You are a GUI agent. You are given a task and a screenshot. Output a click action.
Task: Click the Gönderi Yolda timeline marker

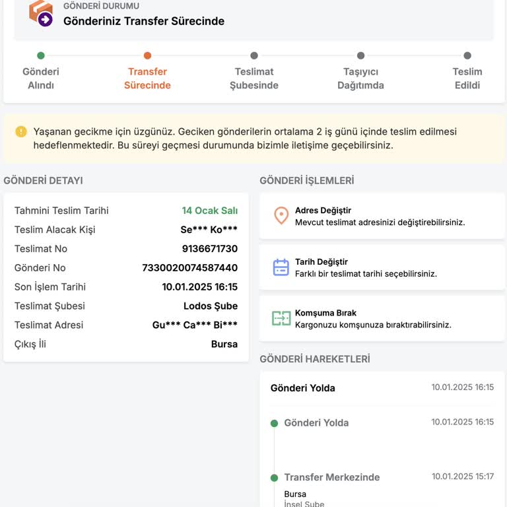click(274, 423)
